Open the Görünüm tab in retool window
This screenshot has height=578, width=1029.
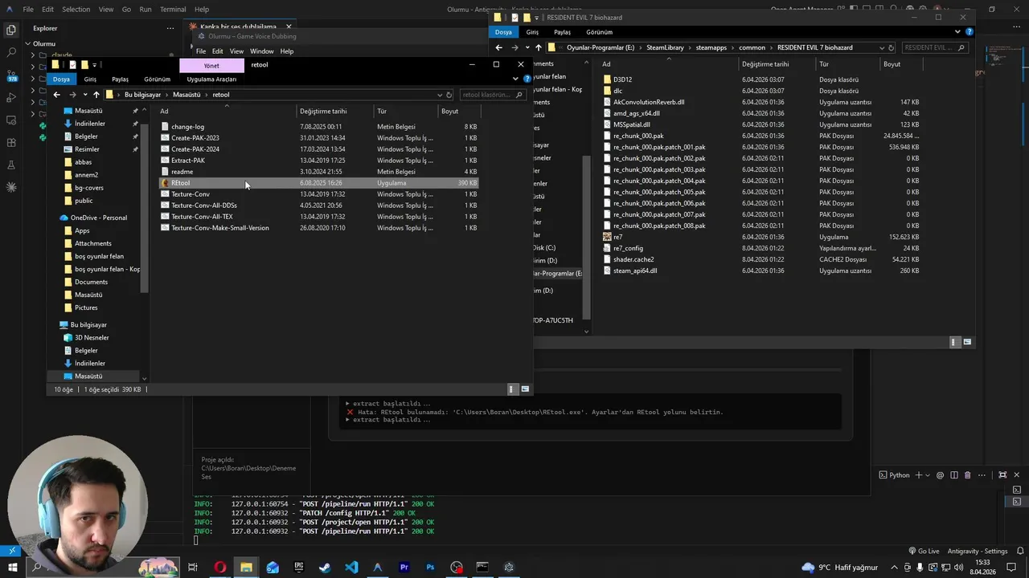tap(157, 79)
